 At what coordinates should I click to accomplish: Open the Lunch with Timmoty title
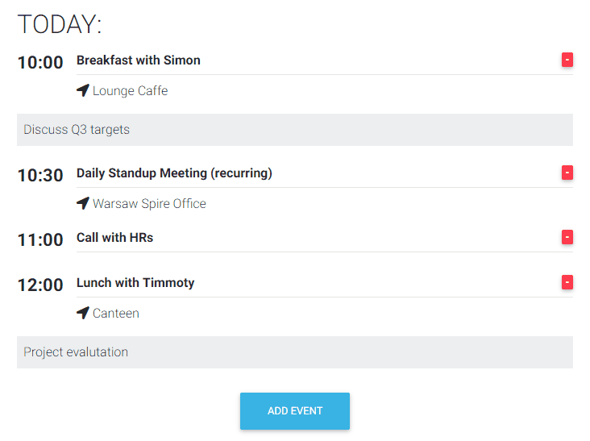[135, 283]
